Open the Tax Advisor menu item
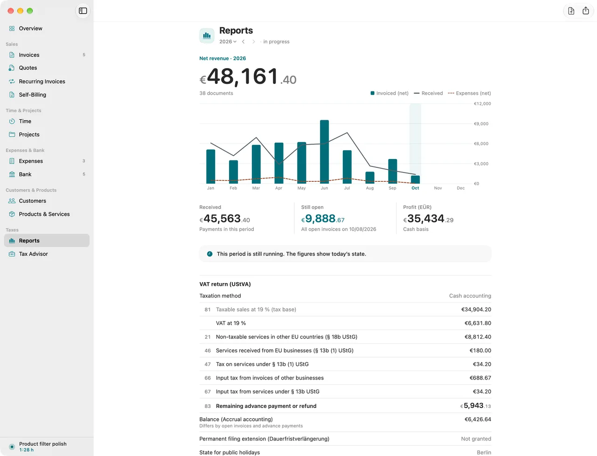 (47, 254)
